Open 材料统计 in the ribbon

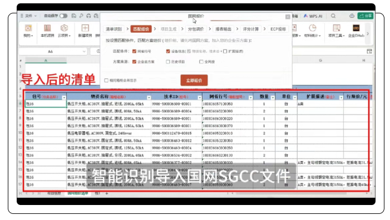click(313, 31)
